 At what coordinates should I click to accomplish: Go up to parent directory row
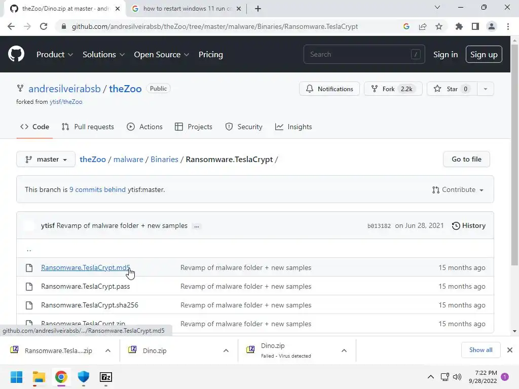29,249
